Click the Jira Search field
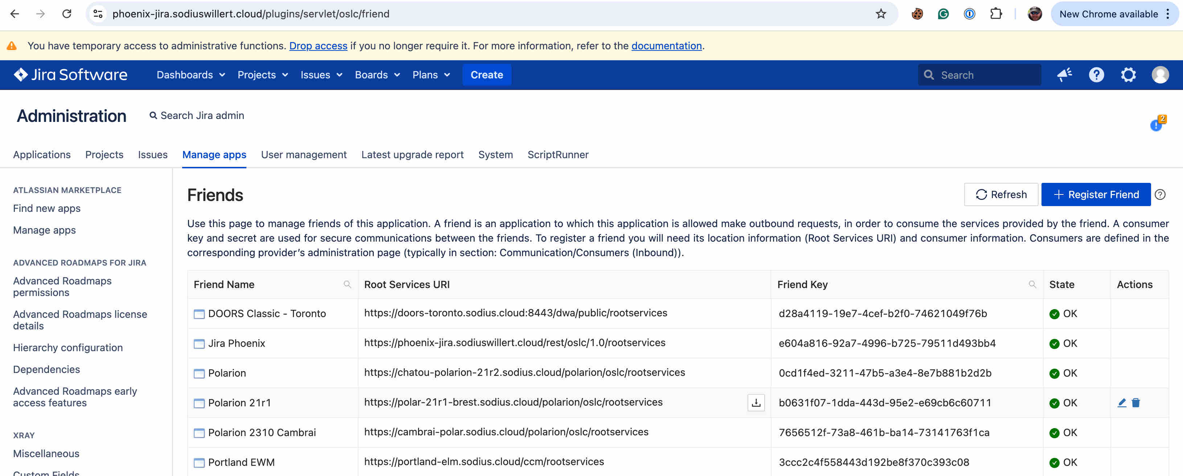Viewport: 1183px width, 476px height. click(979, 75)
